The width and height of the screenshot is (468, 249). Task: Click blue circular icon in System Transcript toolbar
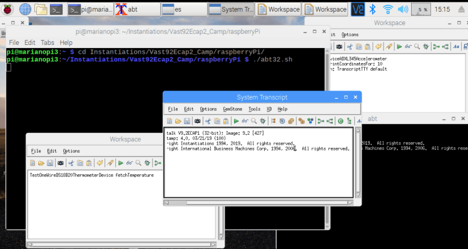point(282,121)
